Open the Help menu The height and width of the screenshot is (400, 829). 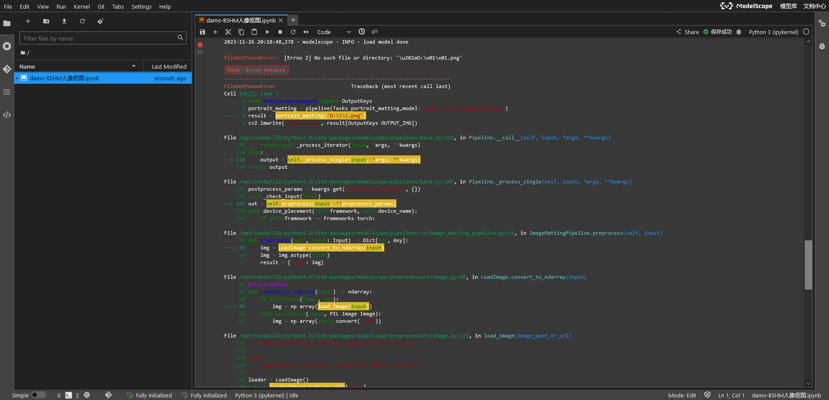click(165, 6)
